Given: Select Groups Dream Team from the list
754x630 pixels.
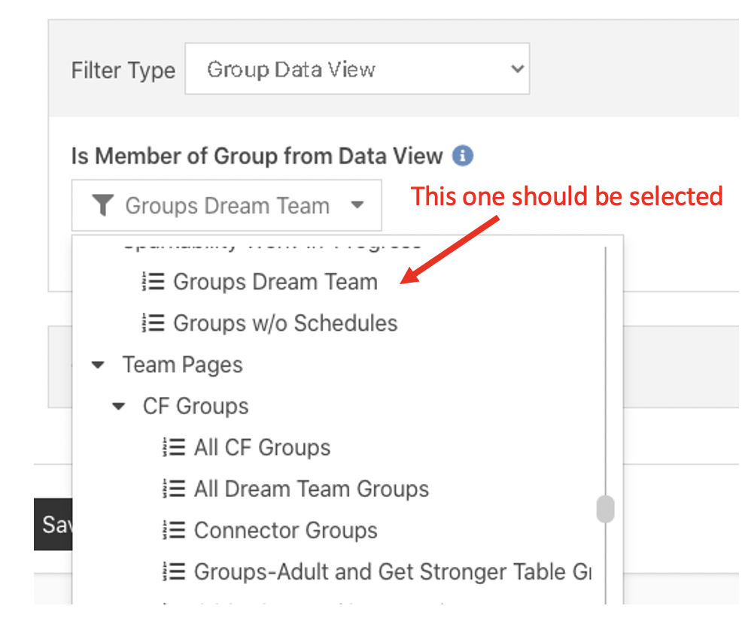Looking at the screenshot, I should coord(275,281).
